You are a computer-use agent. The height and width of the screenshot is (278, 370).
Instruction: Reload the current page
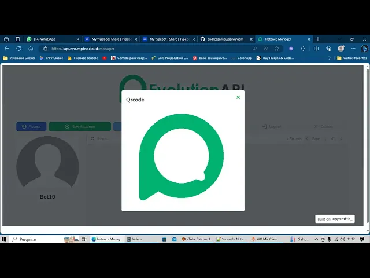(x=18, y=49)
